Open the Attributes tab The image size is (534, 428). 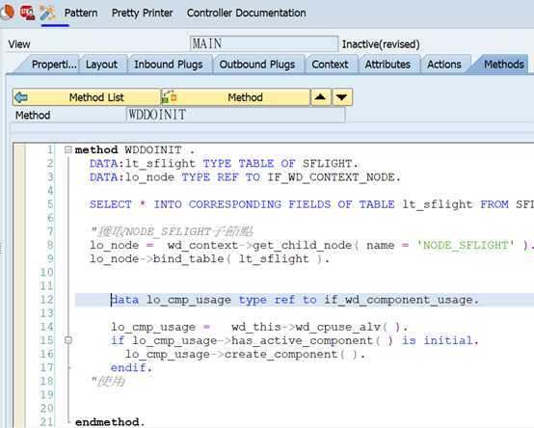pyautogui.click(x=387, y=65)
